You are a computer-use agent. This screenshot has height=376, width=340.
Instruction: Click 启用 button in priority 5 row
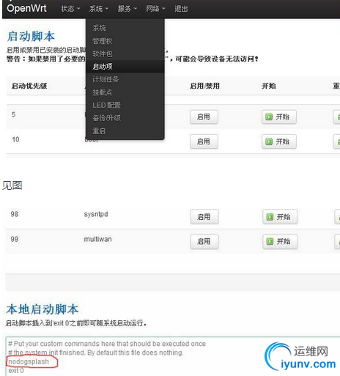(x=204, y=117)
